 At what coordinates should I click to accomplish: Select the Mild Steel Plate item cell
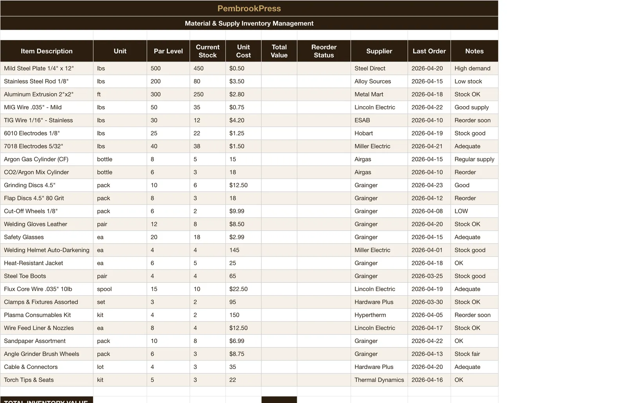click(47, 68)
